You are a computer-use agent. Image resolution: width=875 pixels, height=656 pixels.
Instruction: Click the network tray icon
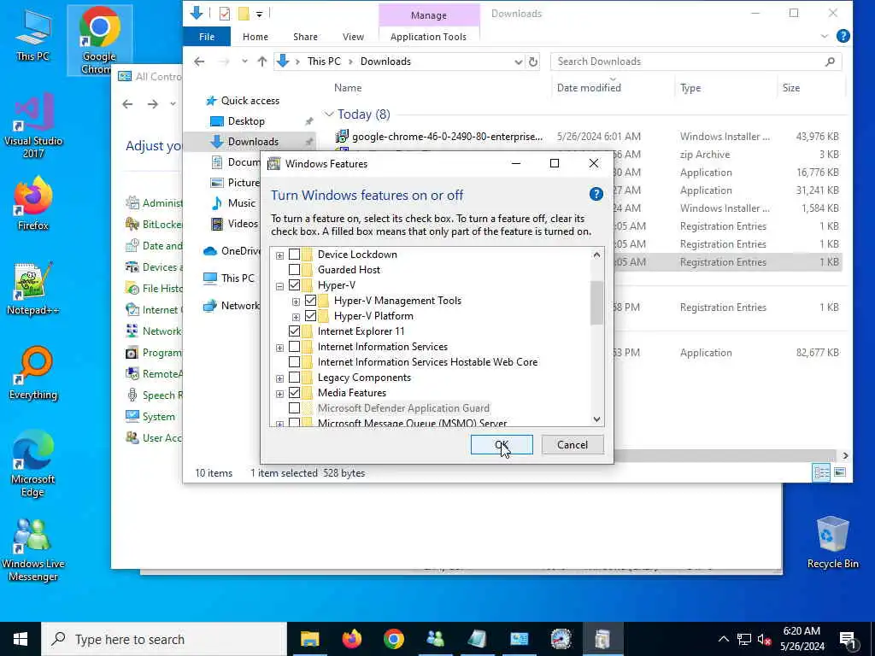point(744,639)
